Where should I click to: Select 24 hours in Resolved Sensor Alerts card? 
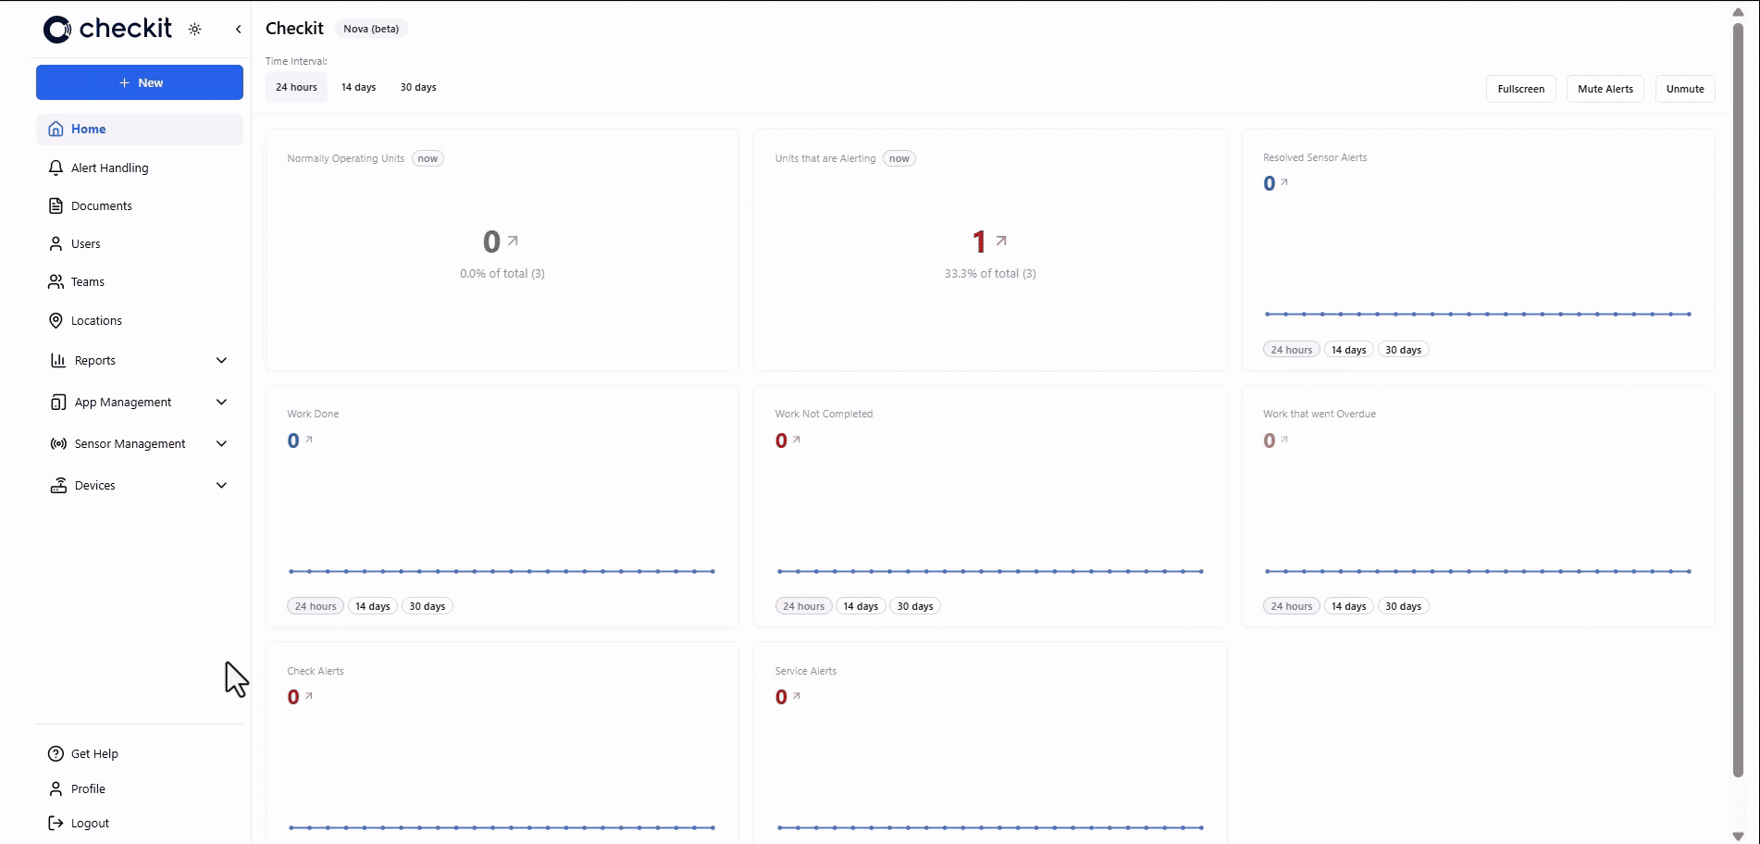pyautogui.click(x=1292, y=350)
